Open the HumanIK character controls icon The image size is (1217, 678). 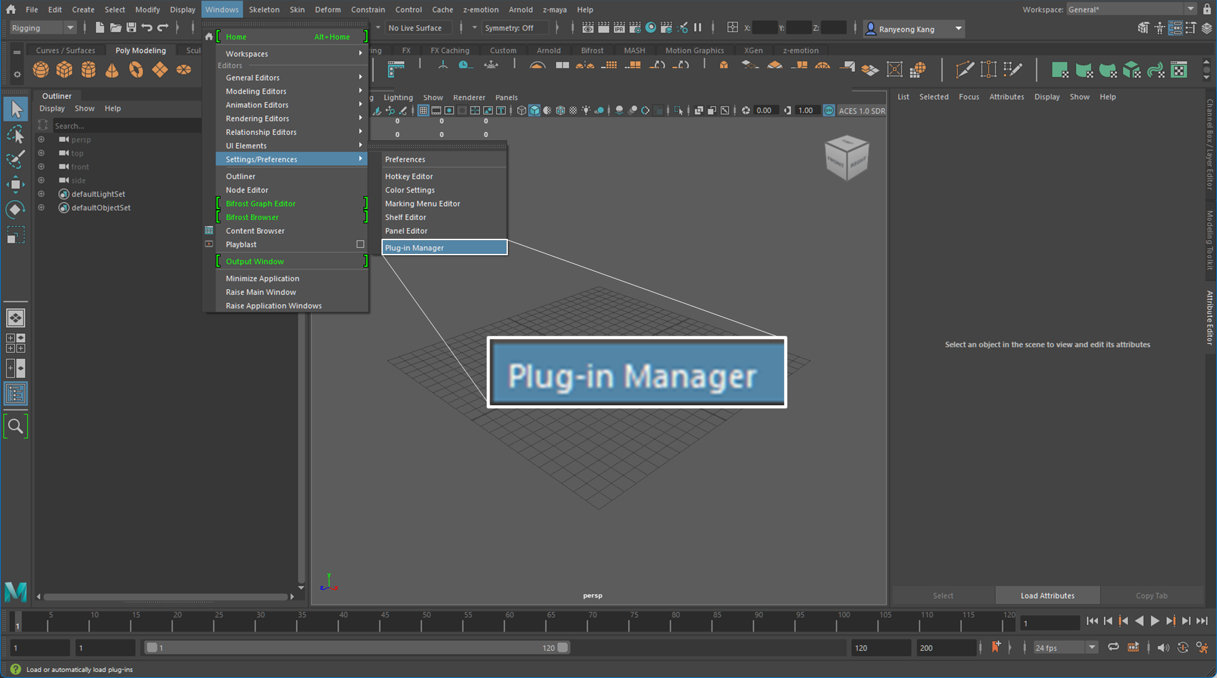point(1159,28)
